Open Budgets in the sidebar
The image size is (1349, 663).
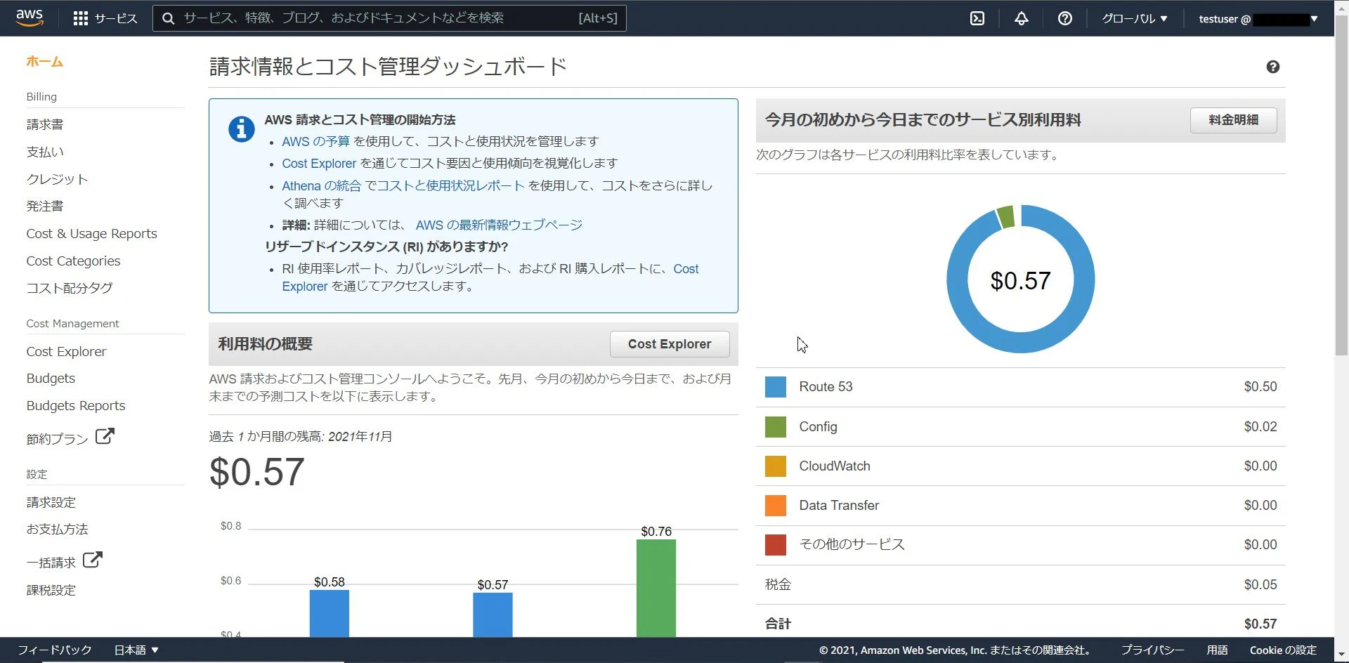(x=51, y=378)
